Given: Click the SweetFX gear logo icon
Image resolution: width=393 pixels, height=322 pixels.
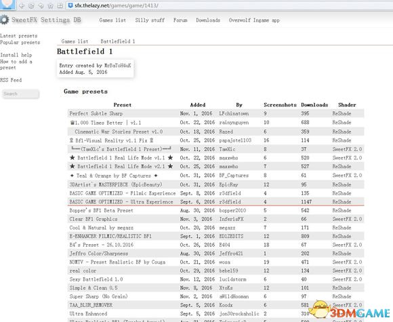Looking at the screenshot, I should tap(4, 20).
